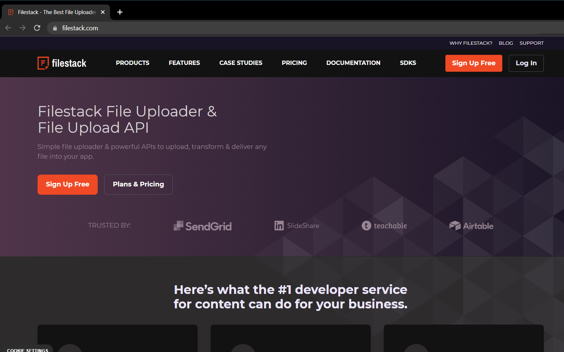Click the 'Simple file uploader & powerful APIs' tagline

tap(152, 151)
